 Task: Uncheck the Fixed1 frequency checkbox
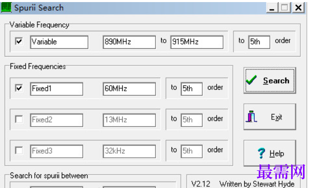pos(19,88)
